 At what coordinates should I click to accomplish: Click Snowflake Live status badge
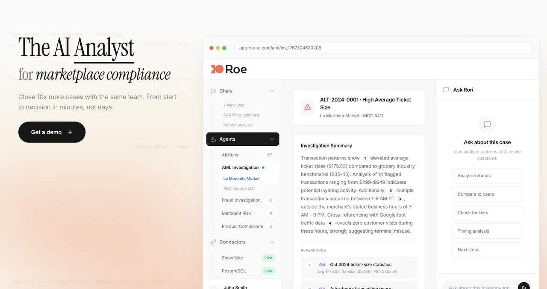tap(268, 258)
